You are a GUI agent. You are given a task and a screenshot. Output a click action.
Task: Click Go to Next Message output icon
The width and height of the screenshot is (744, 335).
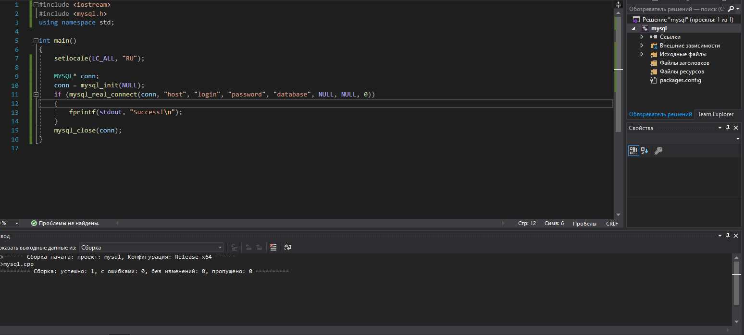point(259,247)
